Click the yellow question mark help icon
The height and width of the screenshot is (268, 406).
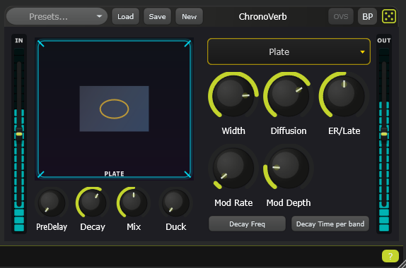pos(390,256)
